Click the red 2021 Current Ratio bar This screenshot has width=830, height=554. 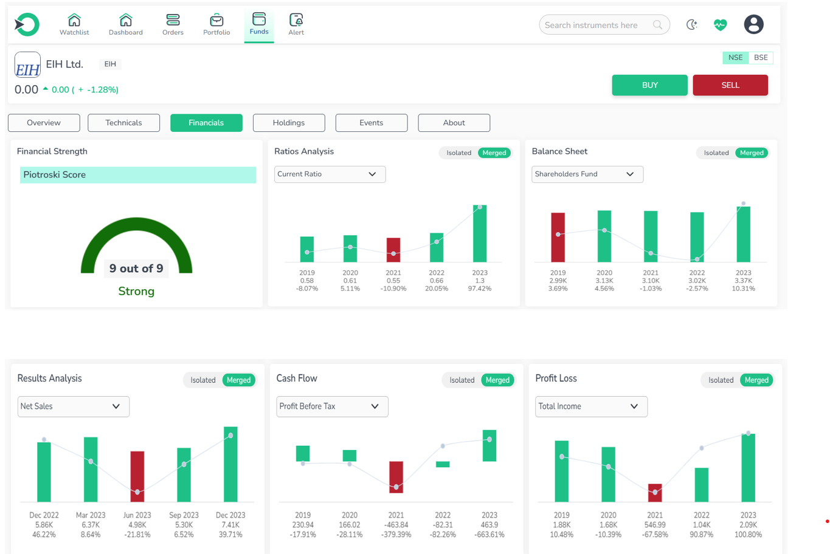[393, 250]
